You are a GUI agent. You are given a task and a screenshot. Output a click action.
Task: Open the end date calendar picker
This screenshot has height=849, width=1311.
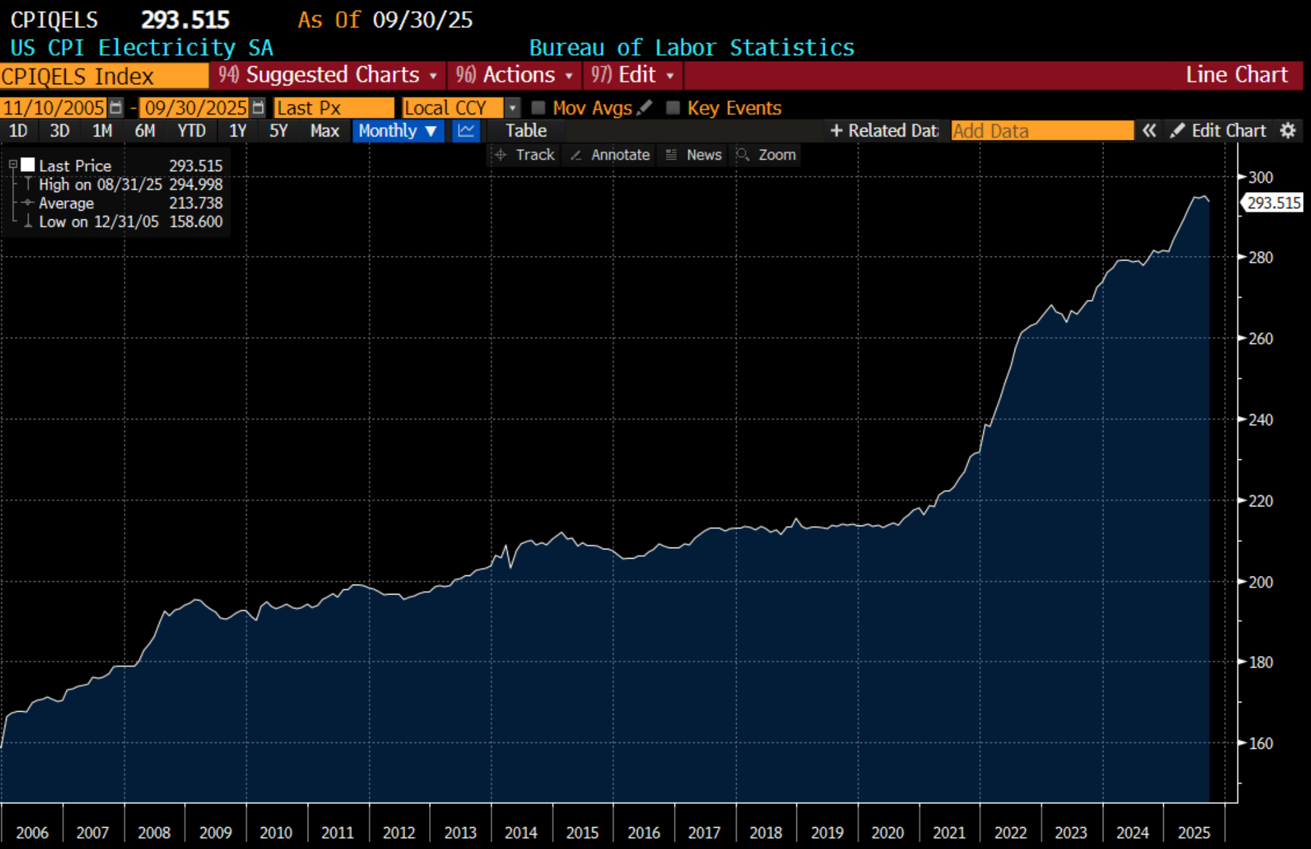pyautogui.click(x=259, y=107)
